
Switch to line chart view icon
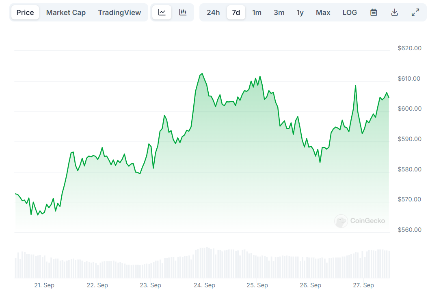click(x=162, y=13)
